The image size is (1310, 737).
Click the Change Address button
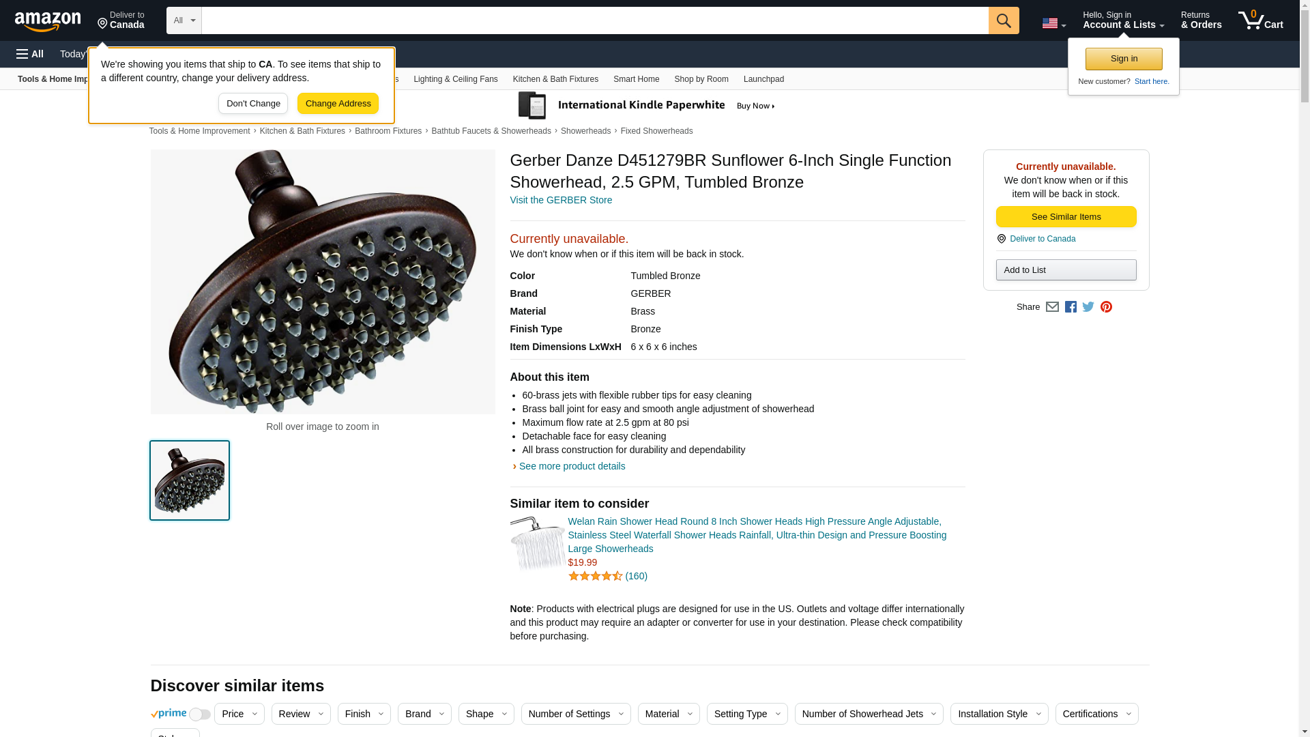pos(338,104)
